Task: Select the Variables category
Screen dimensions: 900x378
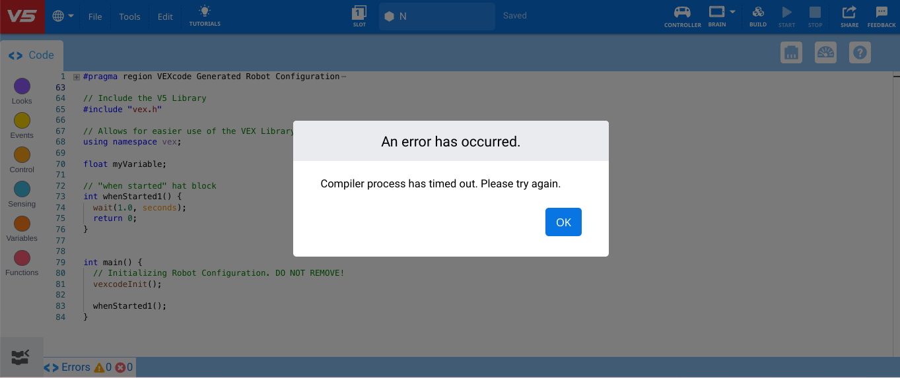Action: [22, 228]
